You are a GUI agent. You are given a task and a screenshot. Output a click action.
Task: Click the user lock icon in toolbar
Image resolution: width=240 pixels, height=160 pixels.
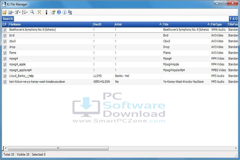pyautogui.click(x=70, y=12)
